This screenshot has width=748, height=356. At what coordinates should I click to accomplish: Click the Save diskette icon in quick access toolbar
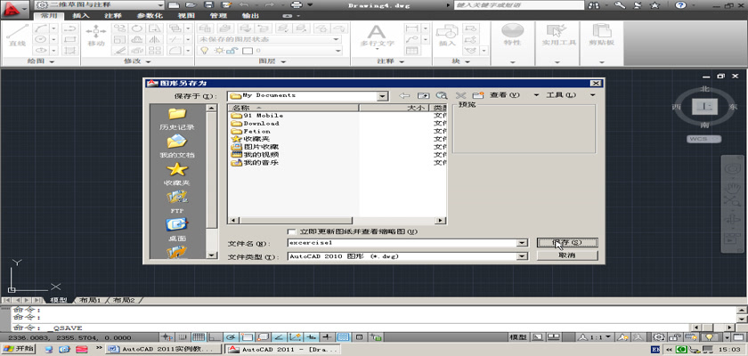[x=208, y=5]
